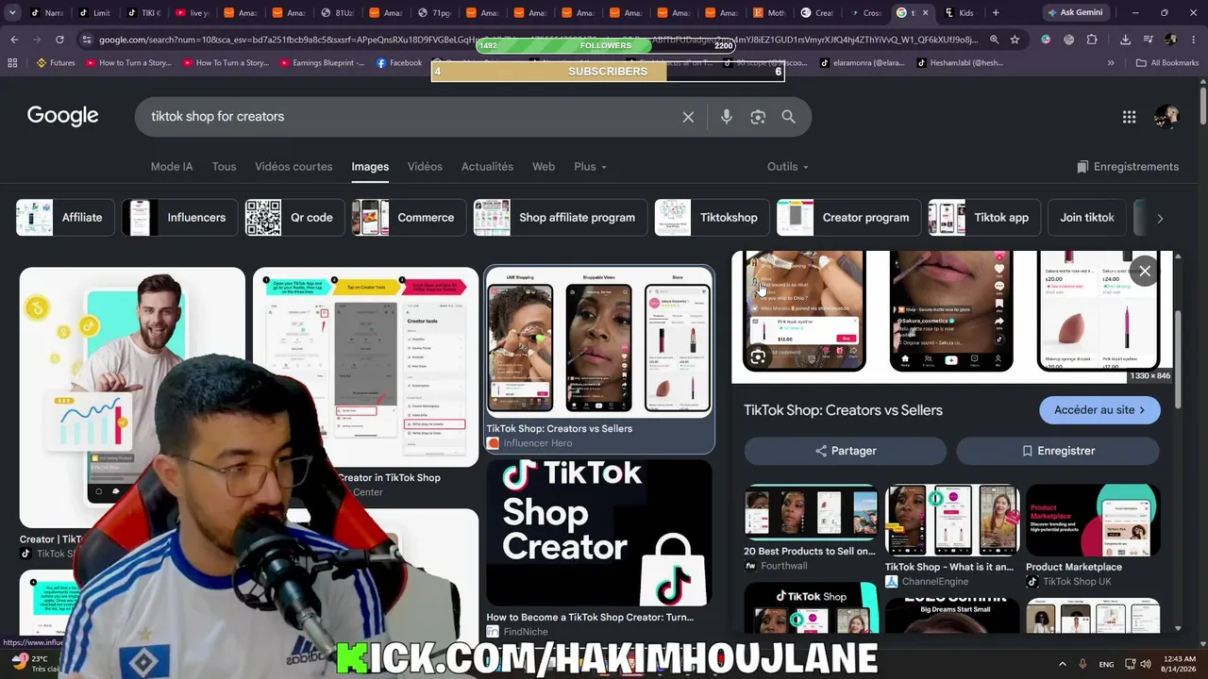Image resolution: width=1208 pixels, height=679 pixels.
Task: Click the Accéder au site button
Action: (x=1099, y=410)
